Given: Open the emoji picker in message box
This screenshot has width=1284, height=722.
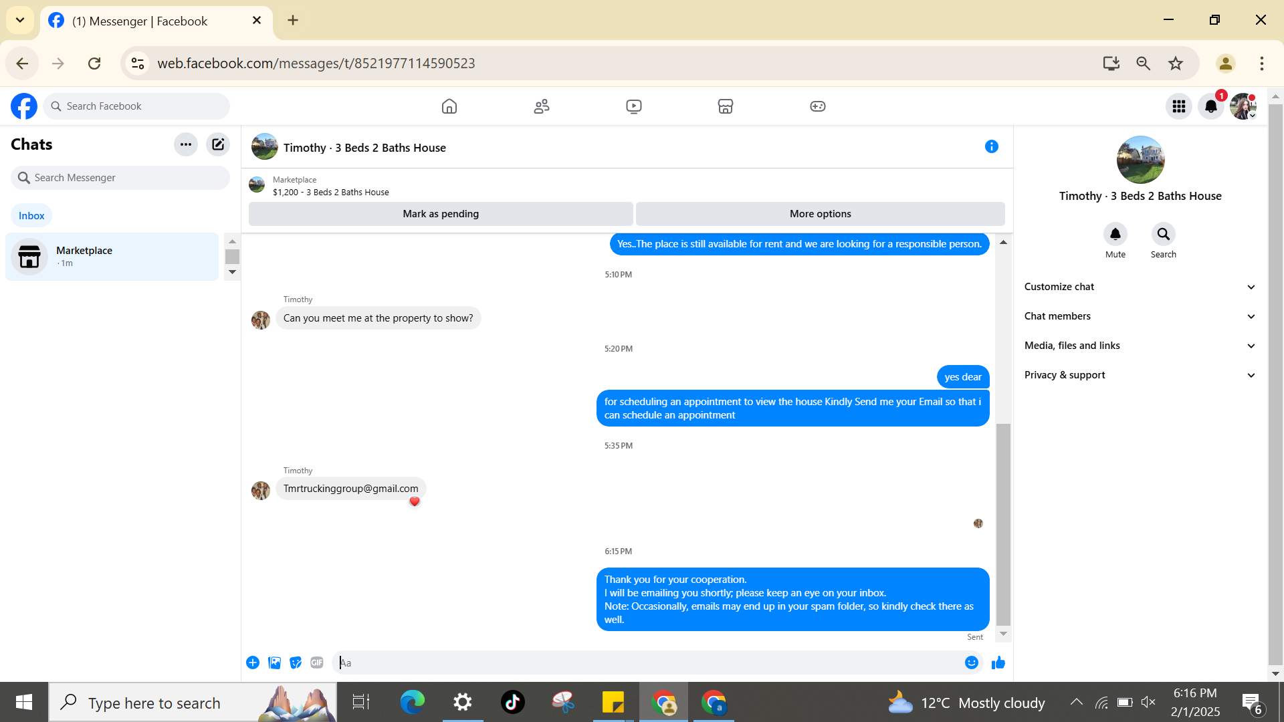Looking at the screenshot, I should [x=972, y=663].
